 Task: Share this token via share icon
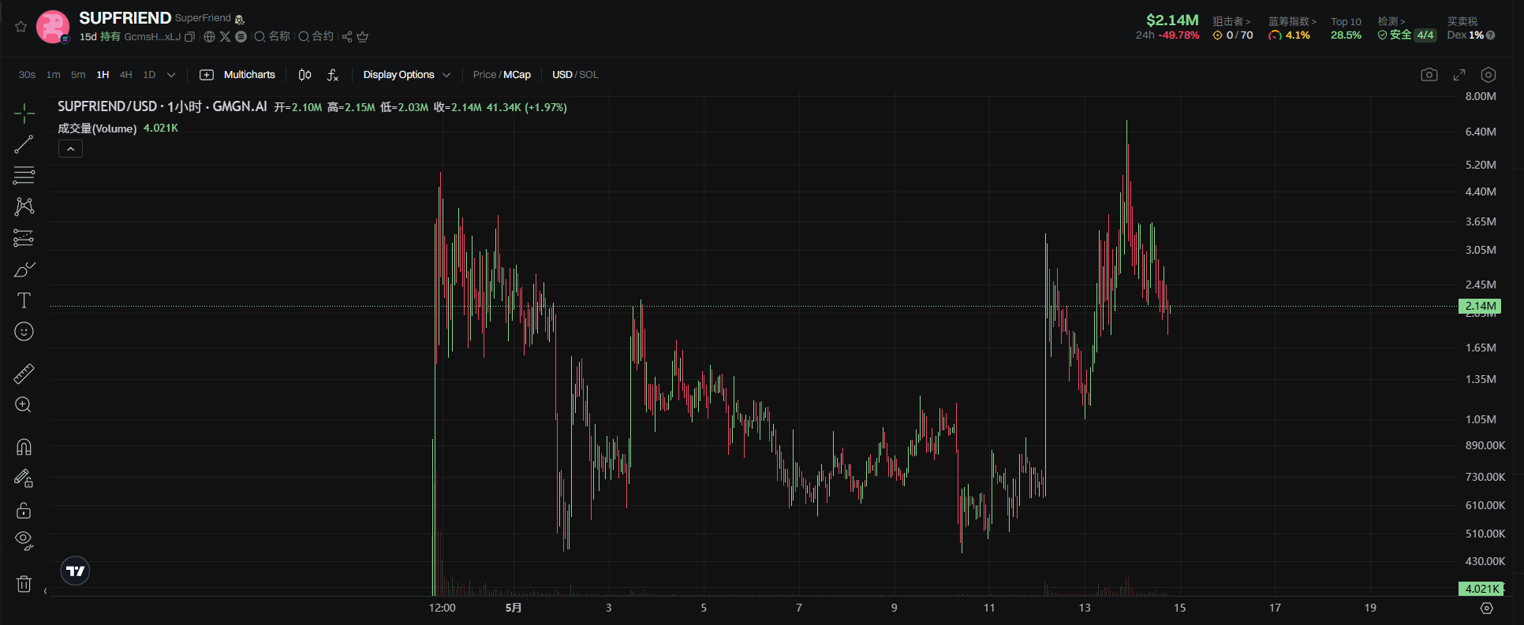pos(347,37)
